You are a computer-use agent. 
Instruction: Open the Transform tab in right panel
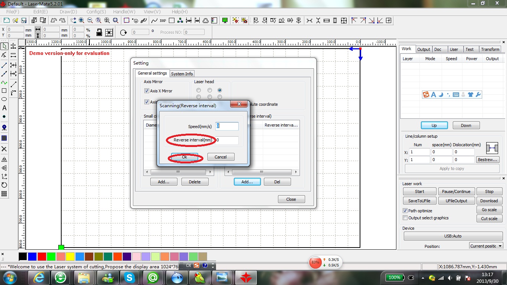(x=490, y=49)
